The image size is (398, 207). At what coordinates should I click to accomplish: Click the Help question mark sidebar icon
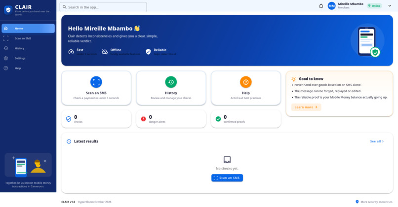click(x=6, y=68)
